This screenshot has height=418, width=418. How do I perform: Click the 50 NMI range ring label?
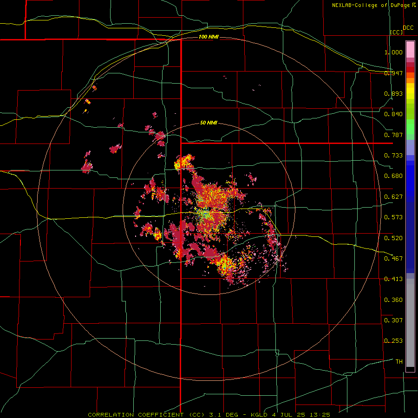tap(209, 123)
